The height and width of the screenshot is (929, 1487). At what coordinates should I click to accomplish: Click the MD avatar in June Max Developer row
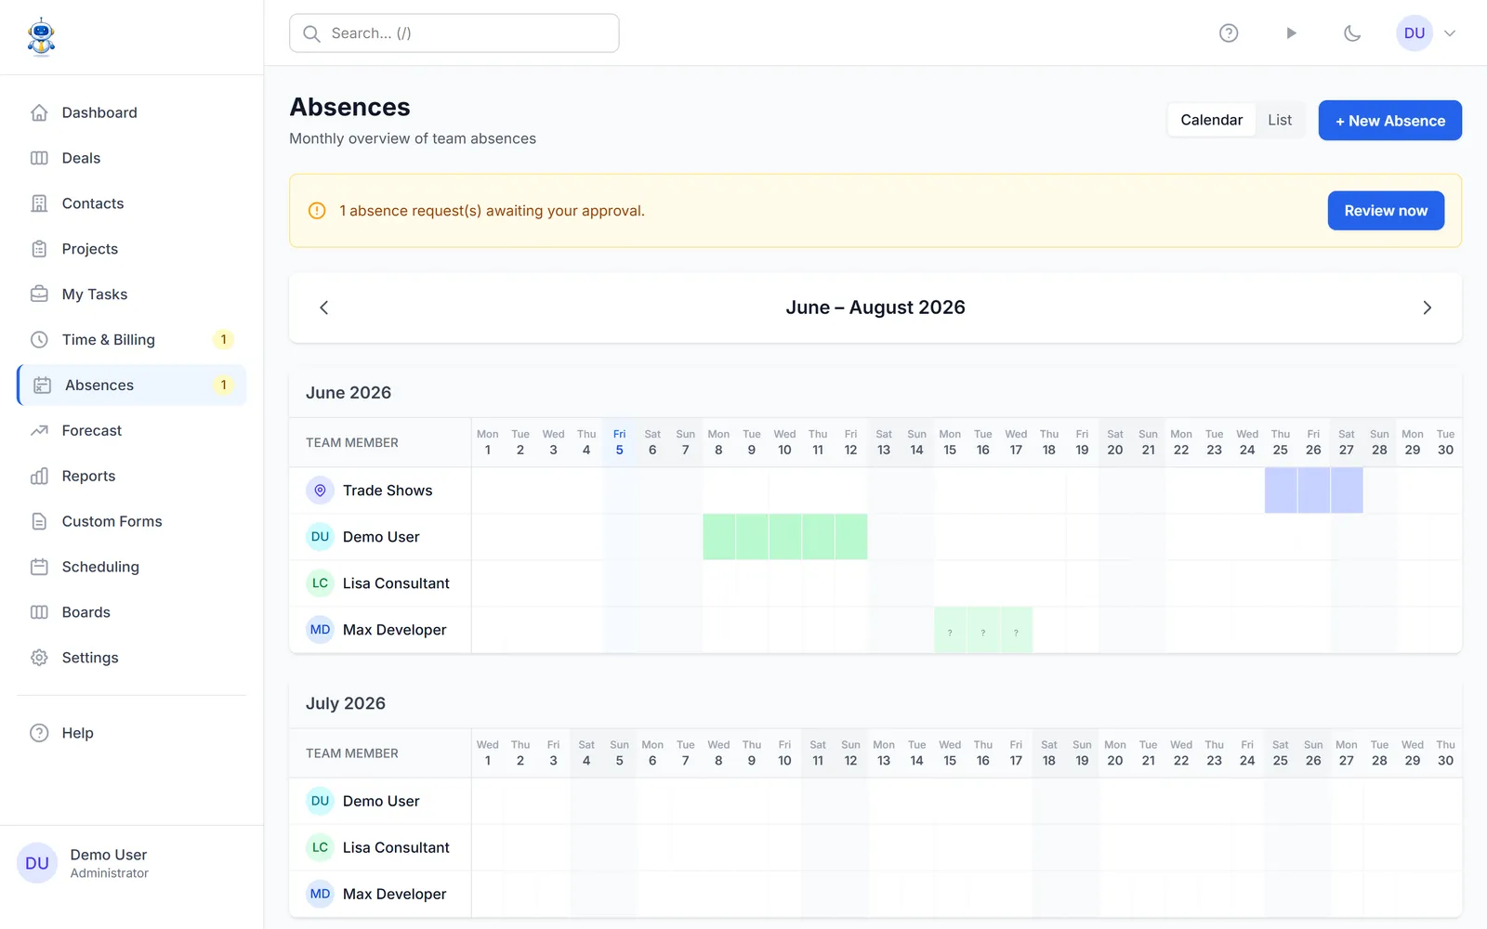point(320,630)
